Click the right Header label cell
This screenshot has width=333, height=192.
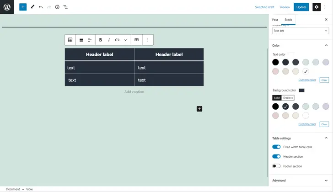169,54
